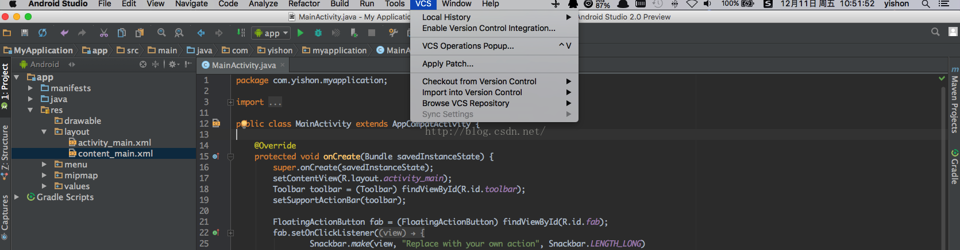Click the Run with Coverage icon

click(x=336, y=33)
